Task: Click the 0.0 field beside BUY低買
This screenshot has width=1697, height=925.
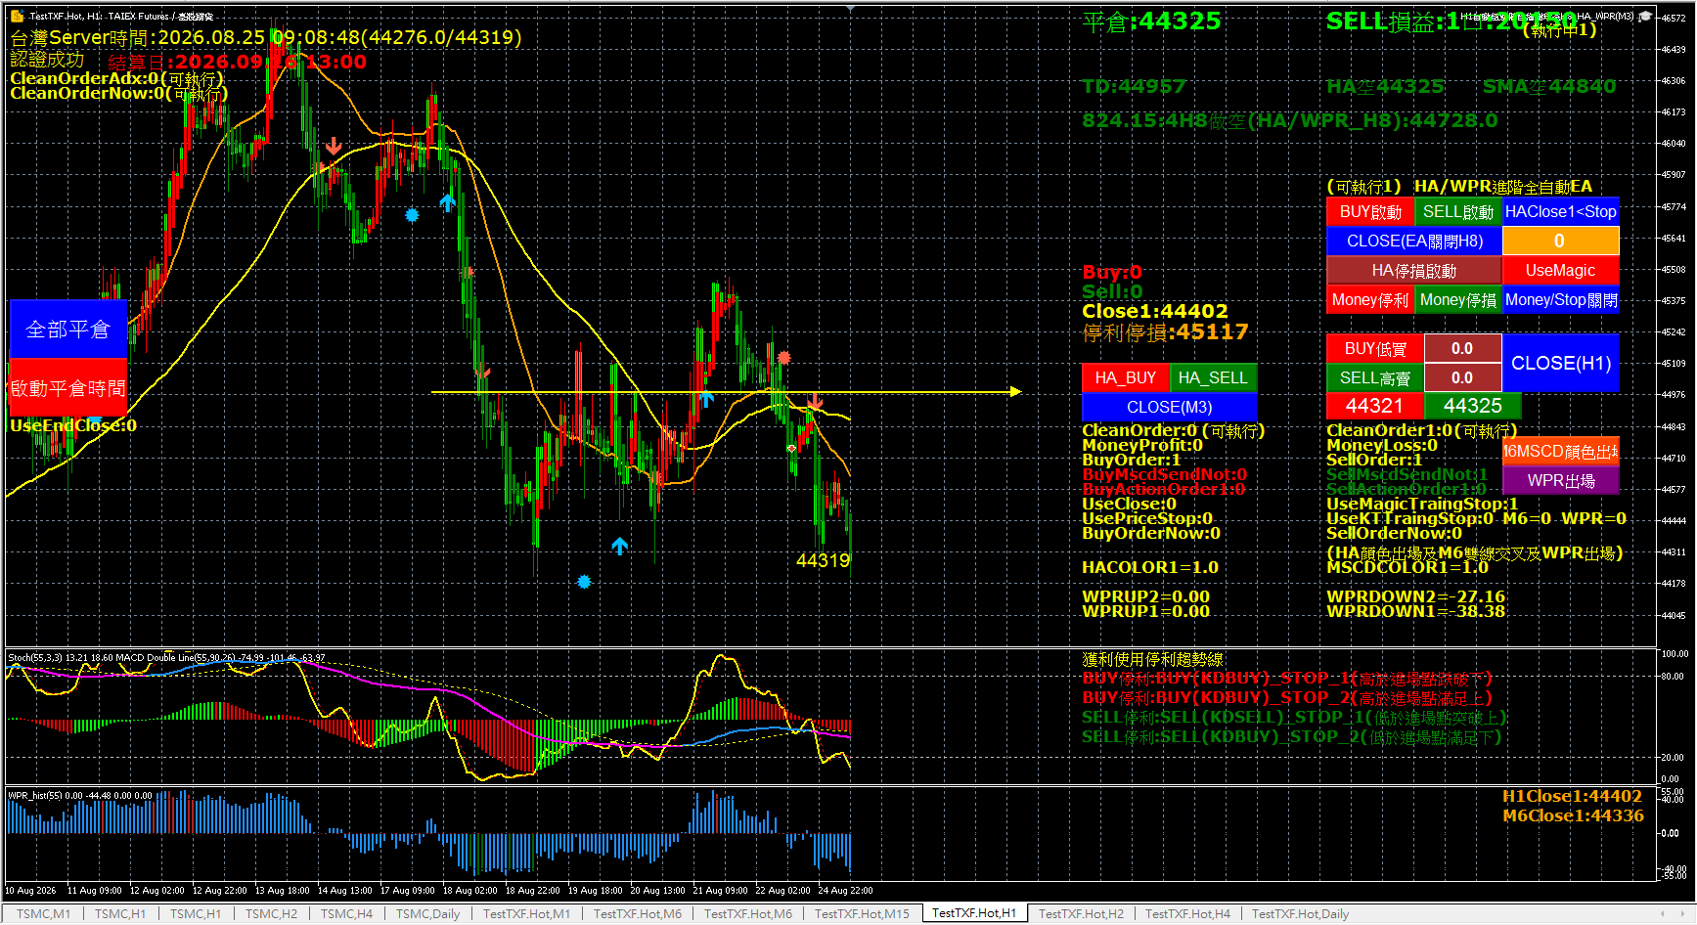Action: pos(1462,349)
